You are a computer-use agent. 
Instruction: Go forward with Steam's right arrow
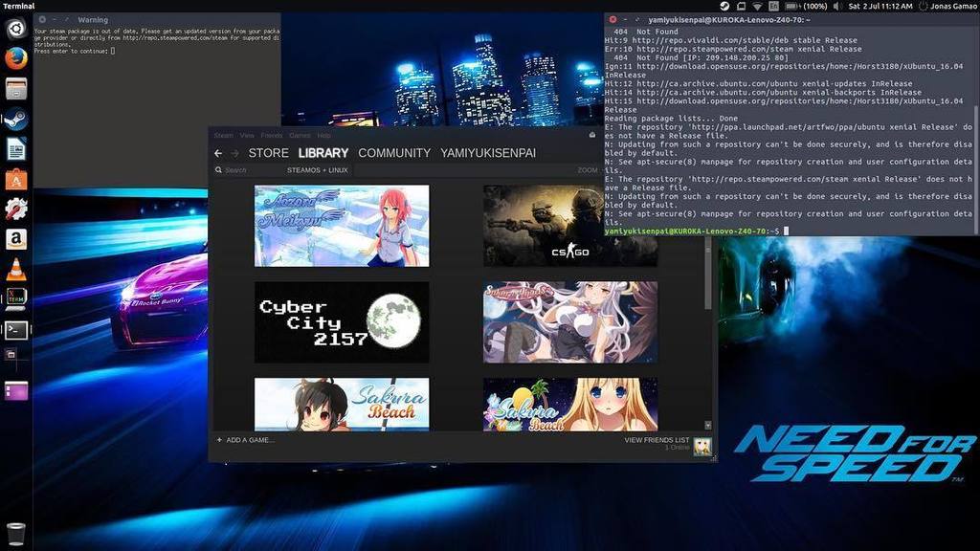(x=235, y=153)
